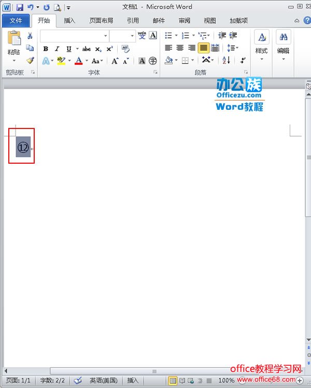Open the 编辑 (Editing) button
The width and height of the screenshot is (311, 388).
point(283,46)
